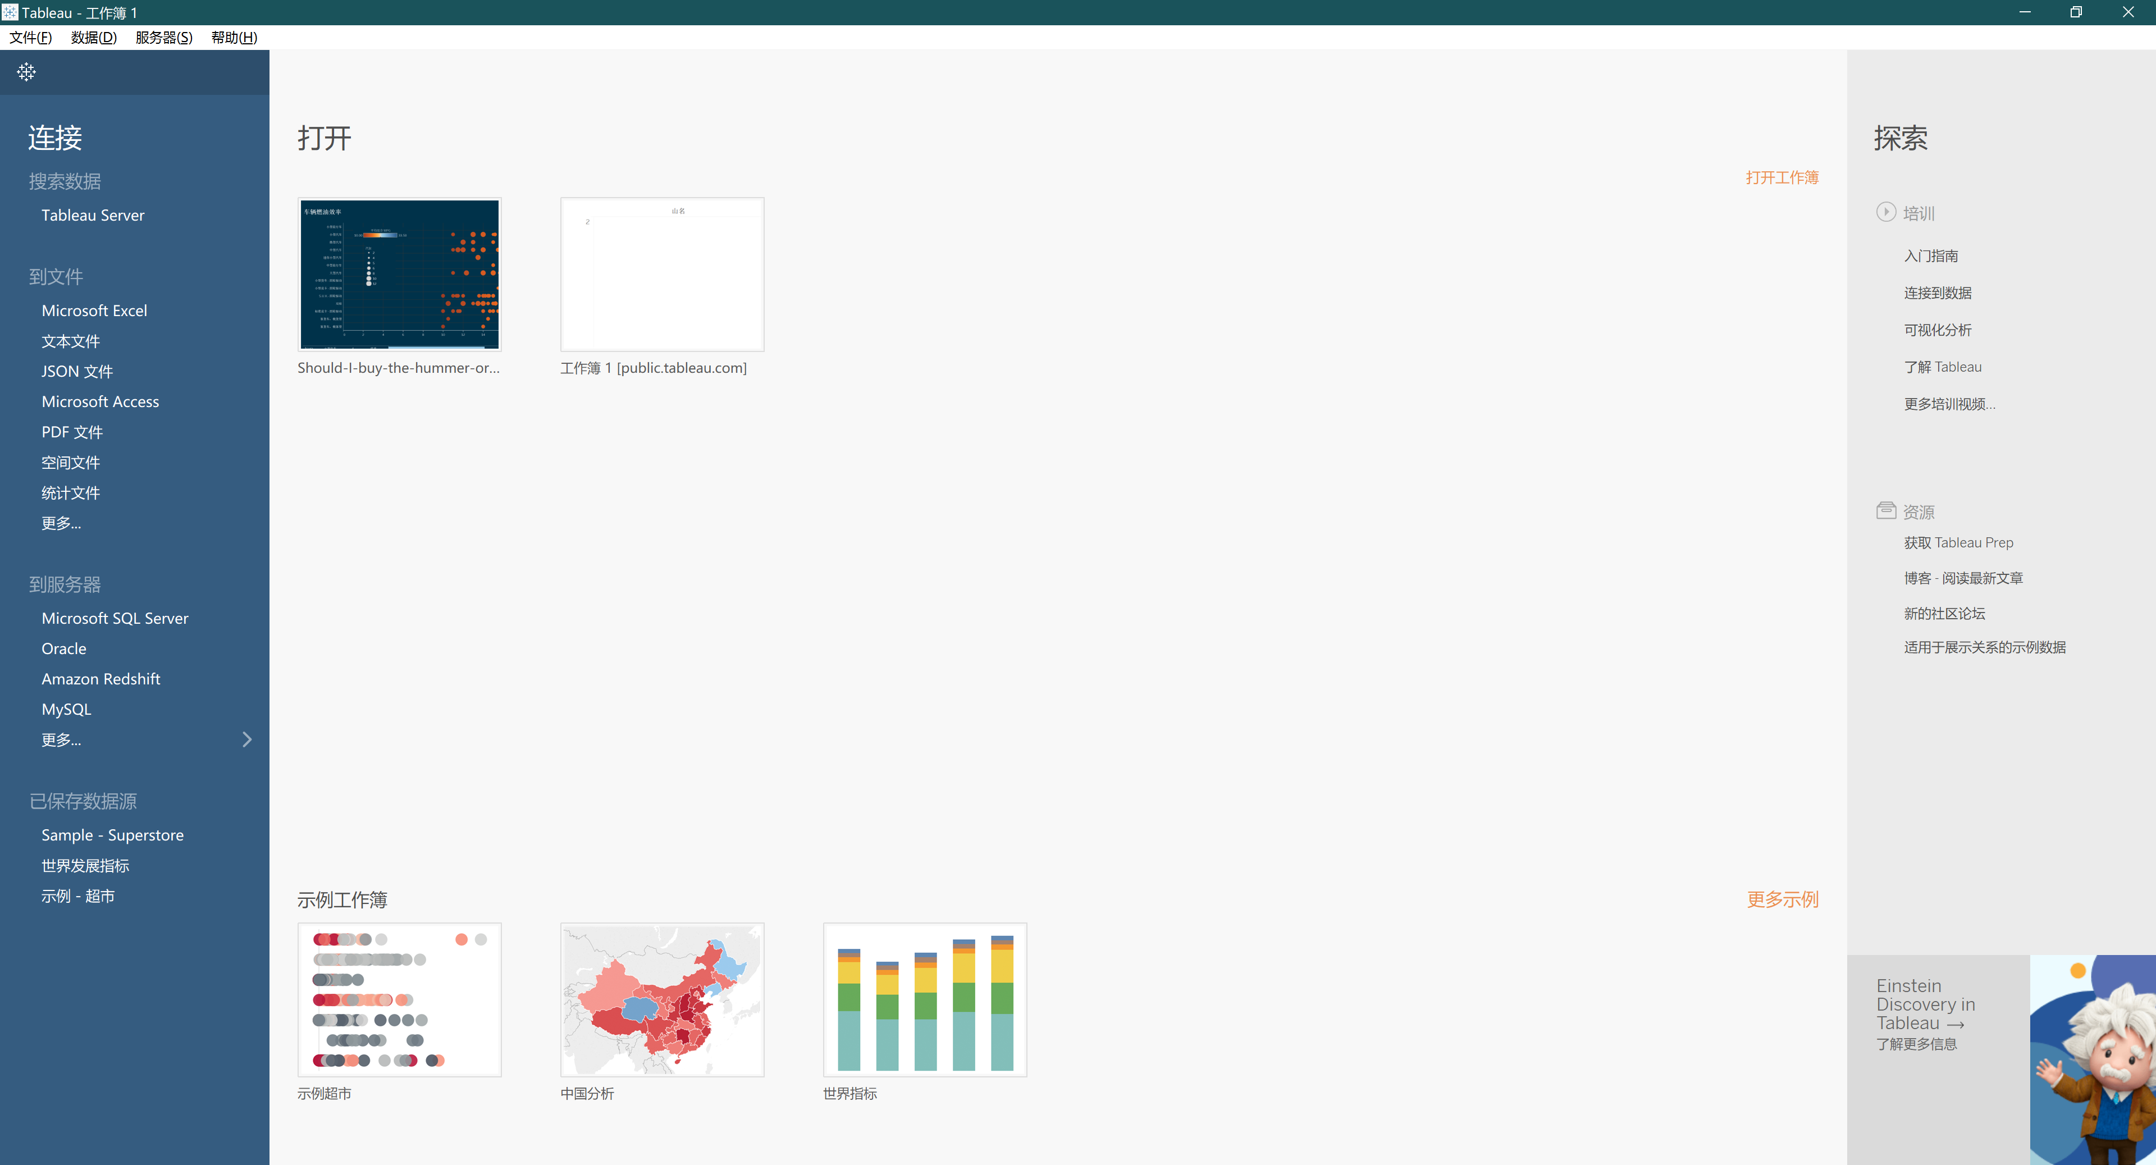Open 新的社区论坛 link

click(x=1944, y=614)
